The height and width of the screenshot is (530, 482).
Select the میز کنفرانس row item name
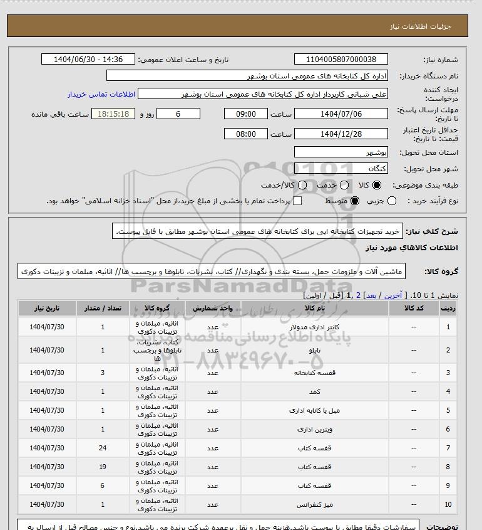click(x=314, y=504)
